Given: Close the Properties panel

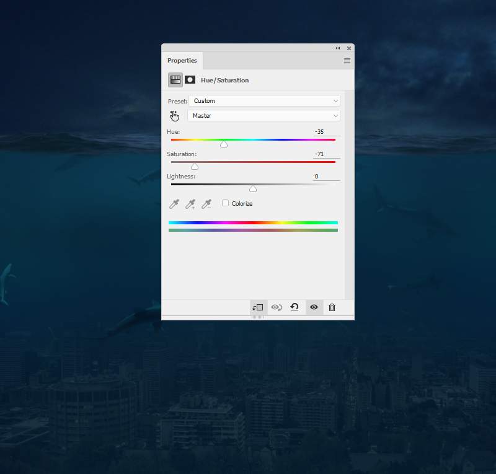Looking at the screenshot, I should (x=349, y=48).
